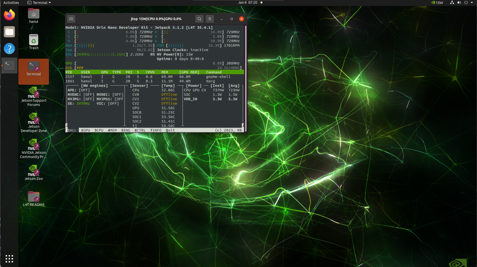Open the clock showing Jan 8 07:20

point(247,3)
